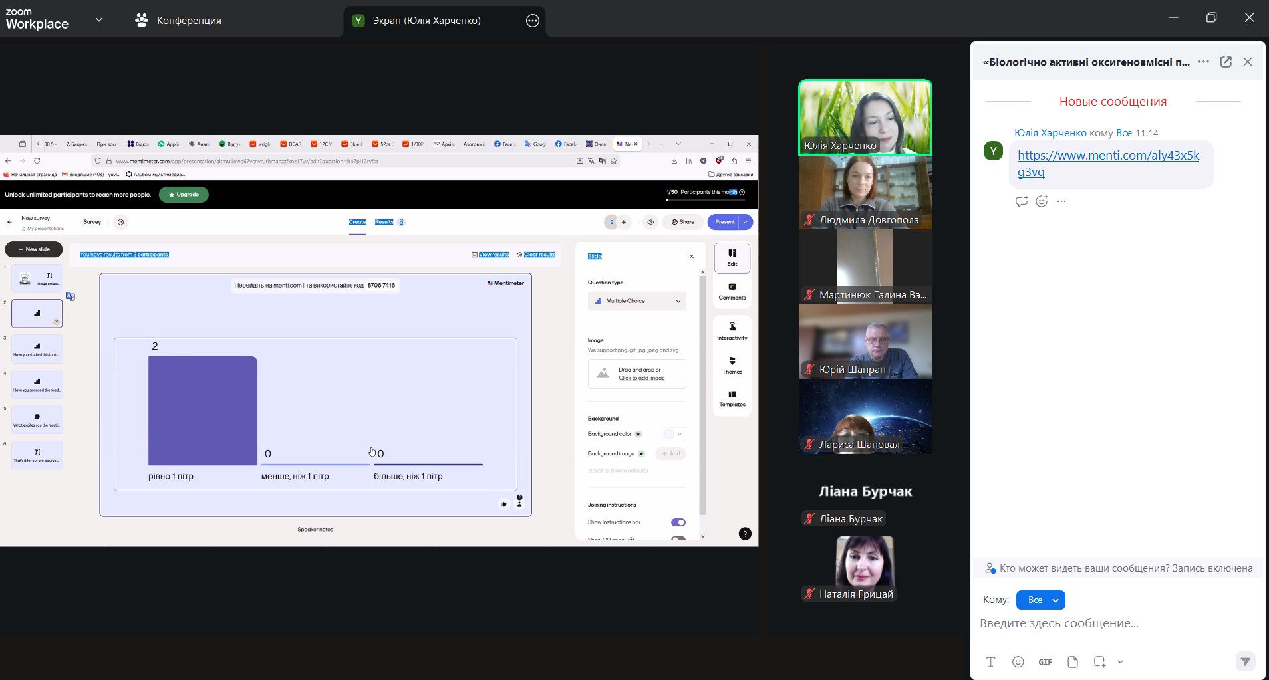Open the menti.com link in chat

[x=1108, y=163]
